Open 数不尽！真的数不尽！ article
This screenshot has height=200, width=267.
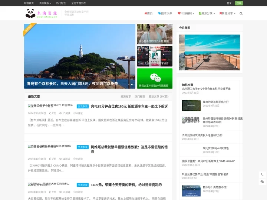click(x=215, y=187)
